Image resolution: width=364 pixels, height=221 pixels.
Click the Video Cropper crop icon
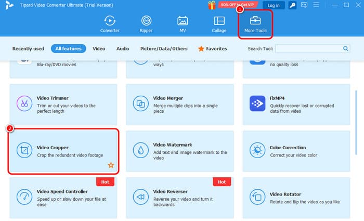tap(24, 150)
